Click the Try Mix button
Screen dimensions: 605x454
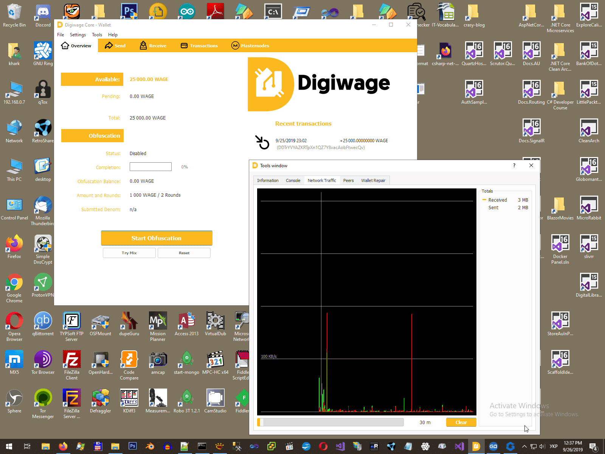point(129,253)
